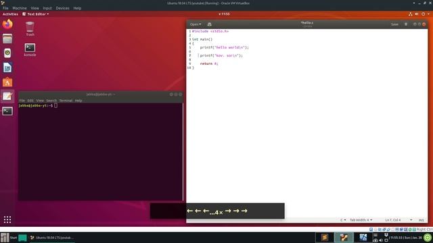Open the clock menu at top center
The width and height of the screenshot is (433, 243).
coord(224,14)
